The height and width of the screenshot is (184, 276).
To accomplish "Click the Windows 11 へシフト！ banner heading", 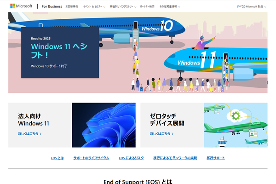I will tap(59, 51).
